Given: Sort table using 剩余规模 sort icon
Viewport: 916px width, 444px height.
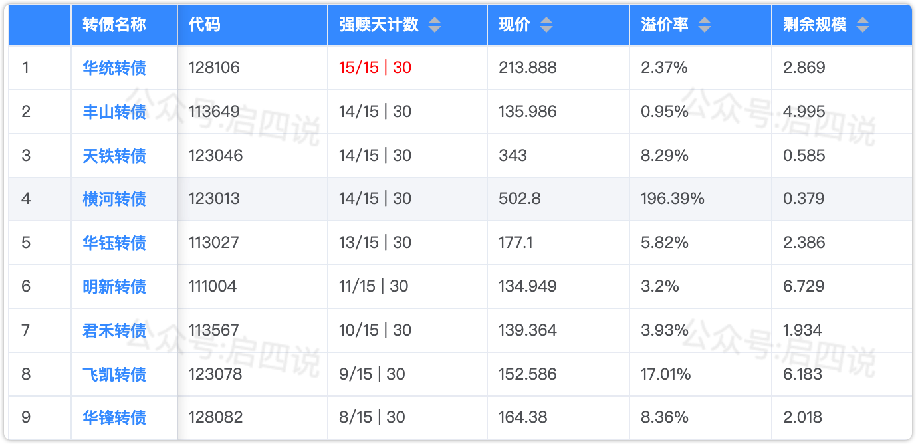Looking at the screenshot, I should [x=862, y=25].
